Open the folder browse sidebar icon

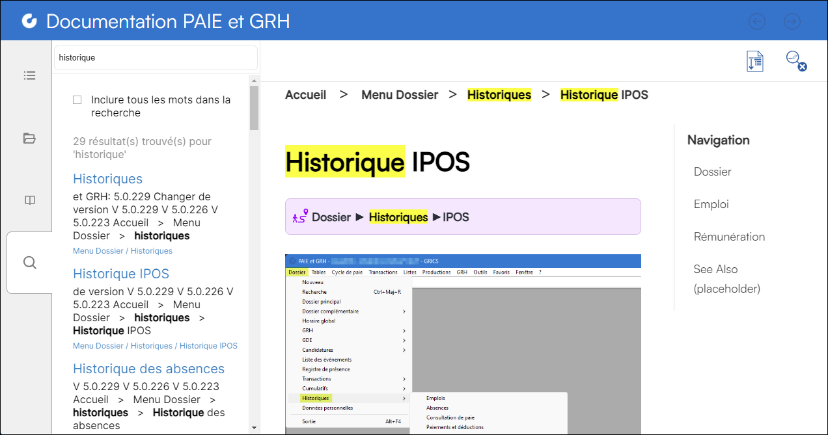point(29,138)
